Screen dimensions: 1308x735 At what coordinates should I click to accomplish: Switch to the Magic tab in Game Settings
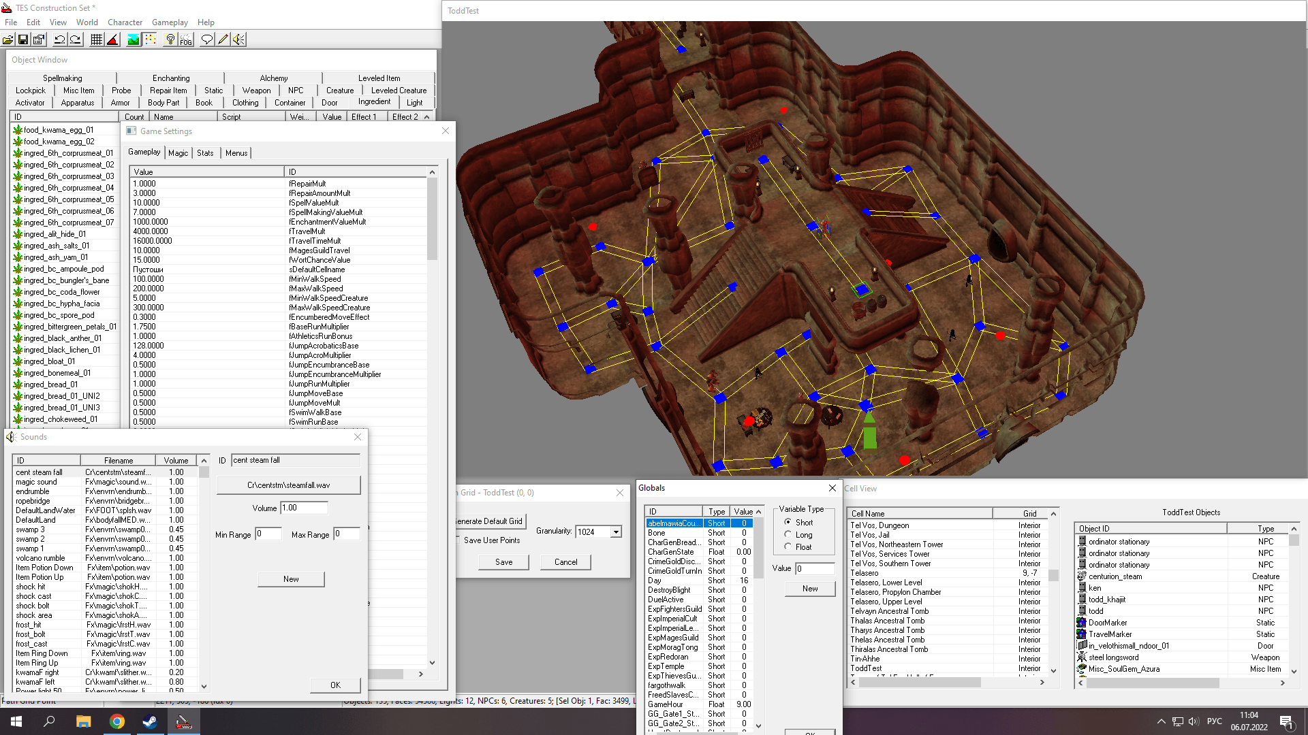tap(178, 153)
